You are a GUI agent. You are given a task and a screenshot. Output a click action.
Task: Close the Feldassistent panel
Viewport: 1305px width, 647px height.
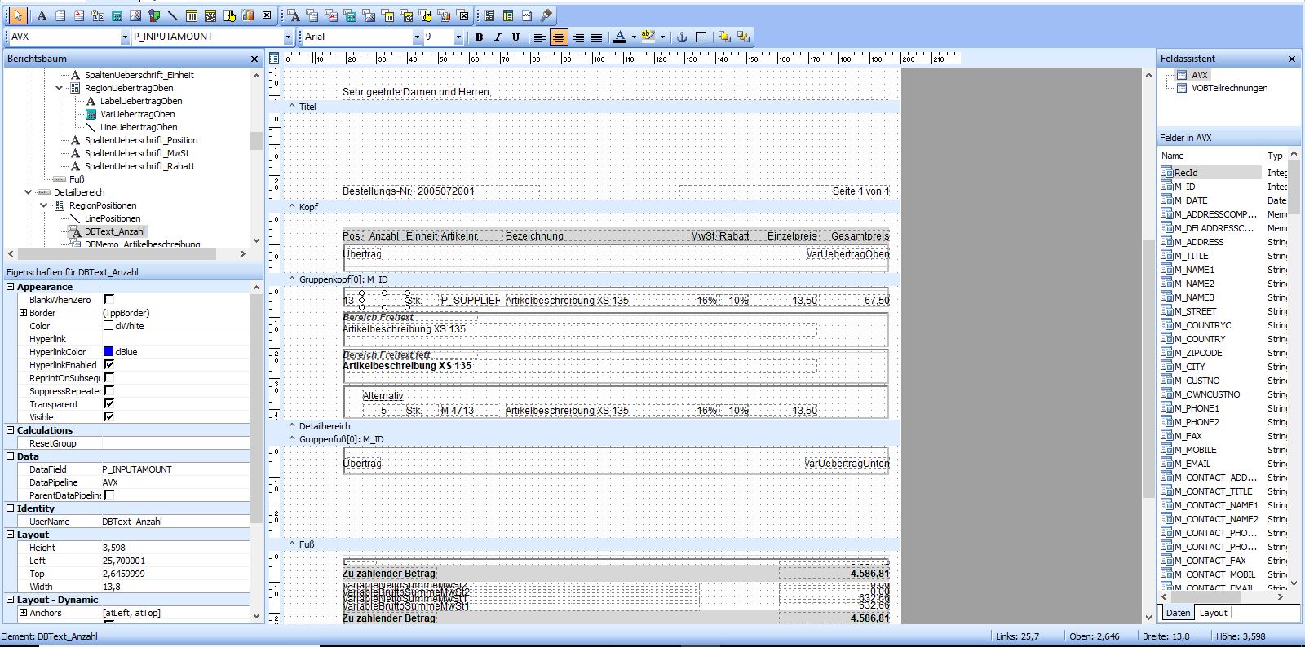coord(1292,59)
